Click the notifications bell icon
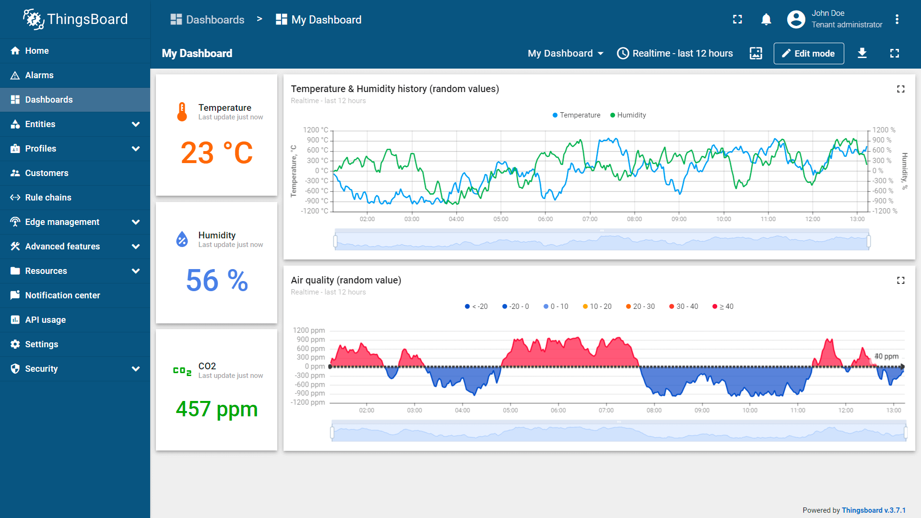Image resolution: width=921 pixels, height=518 pixels. pos(766,20)
